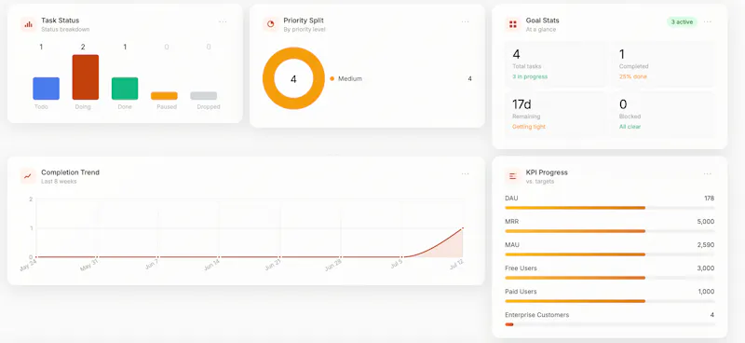Screen dimensions: 745x343
Task: Open the KPI Progress card options menu
Action: (708, 174)
